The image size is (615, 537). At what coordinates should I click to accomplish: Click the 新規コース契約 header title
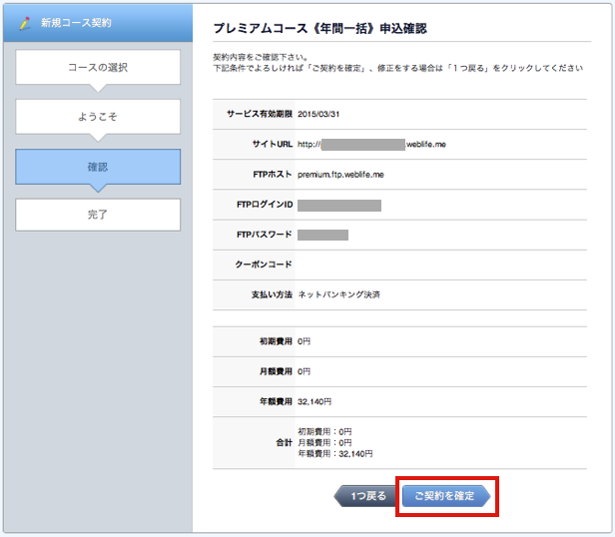pyautogui.click(x=75, y=21)
